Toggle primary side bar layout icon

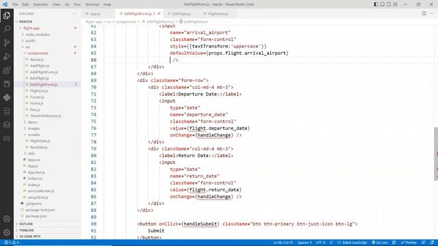pyautogui.click(x=376, y=4)
